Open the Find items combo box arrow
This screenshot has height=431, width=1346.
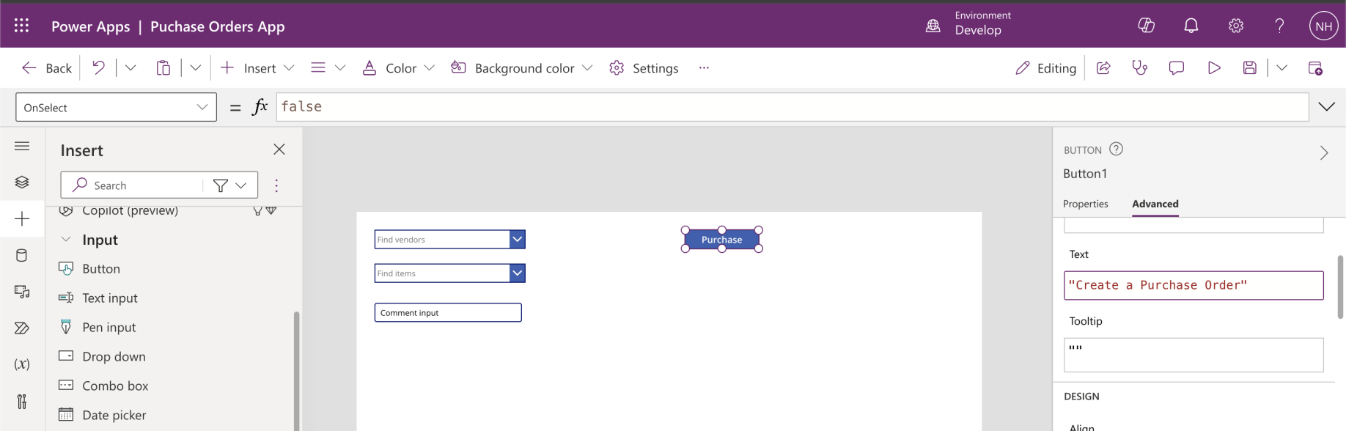click(518, 273)
